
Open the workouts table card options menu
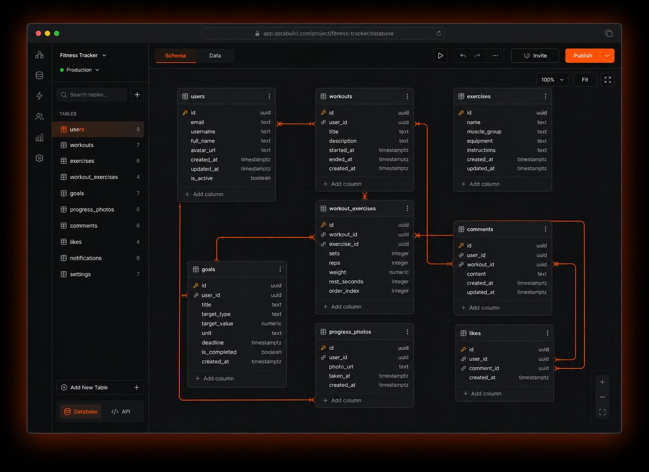point(407,96)
